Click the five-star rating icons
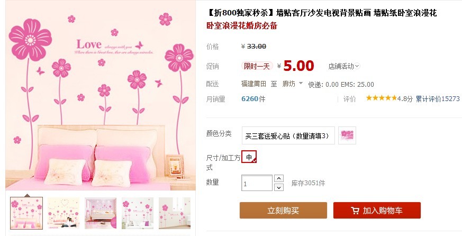The width and height of the screenshot is (462, 236). (382, 98)
